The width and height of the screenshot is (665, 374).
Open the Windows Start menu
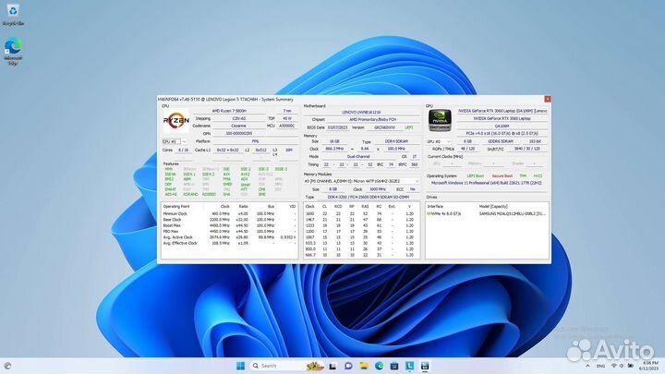click(240, 366)
